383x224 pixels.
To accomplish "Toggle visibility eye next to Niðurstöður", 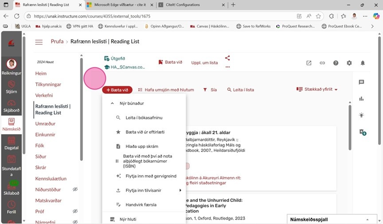I will pyautogui.click(x=75, y=189).
